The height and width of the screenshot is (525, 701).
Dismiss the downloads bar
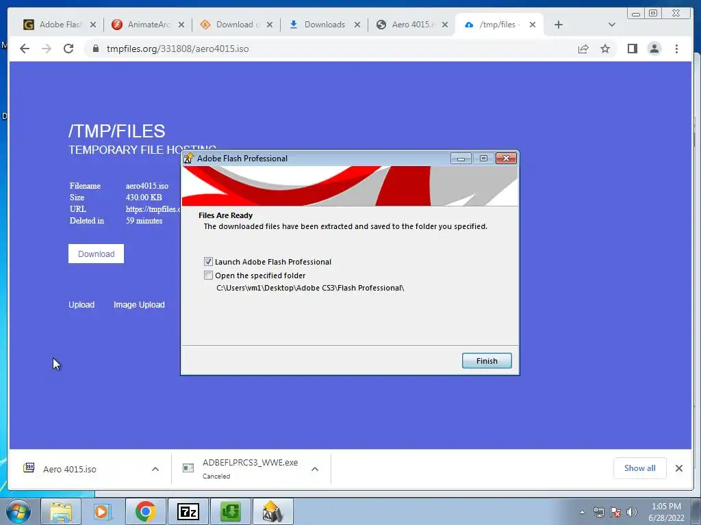tap(678, 468)
